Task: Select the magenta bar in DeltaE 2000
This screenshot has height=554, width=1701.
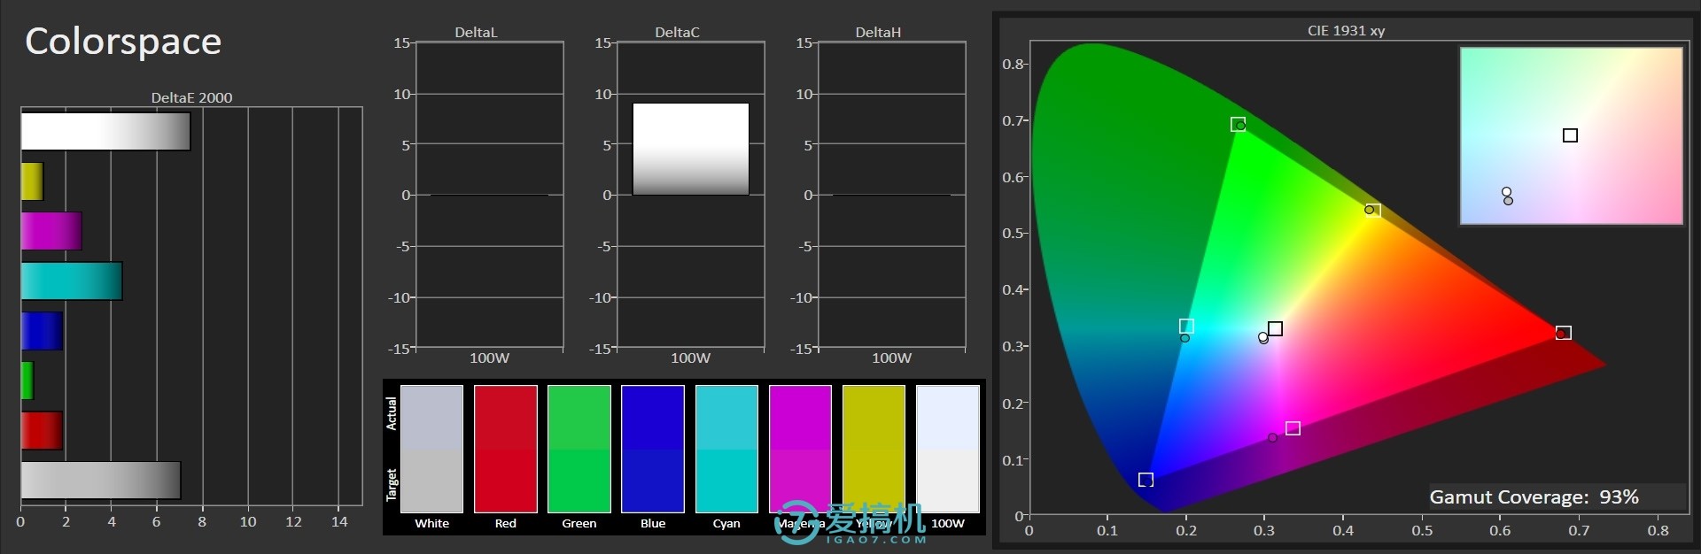Action: [x=51, y=231]
